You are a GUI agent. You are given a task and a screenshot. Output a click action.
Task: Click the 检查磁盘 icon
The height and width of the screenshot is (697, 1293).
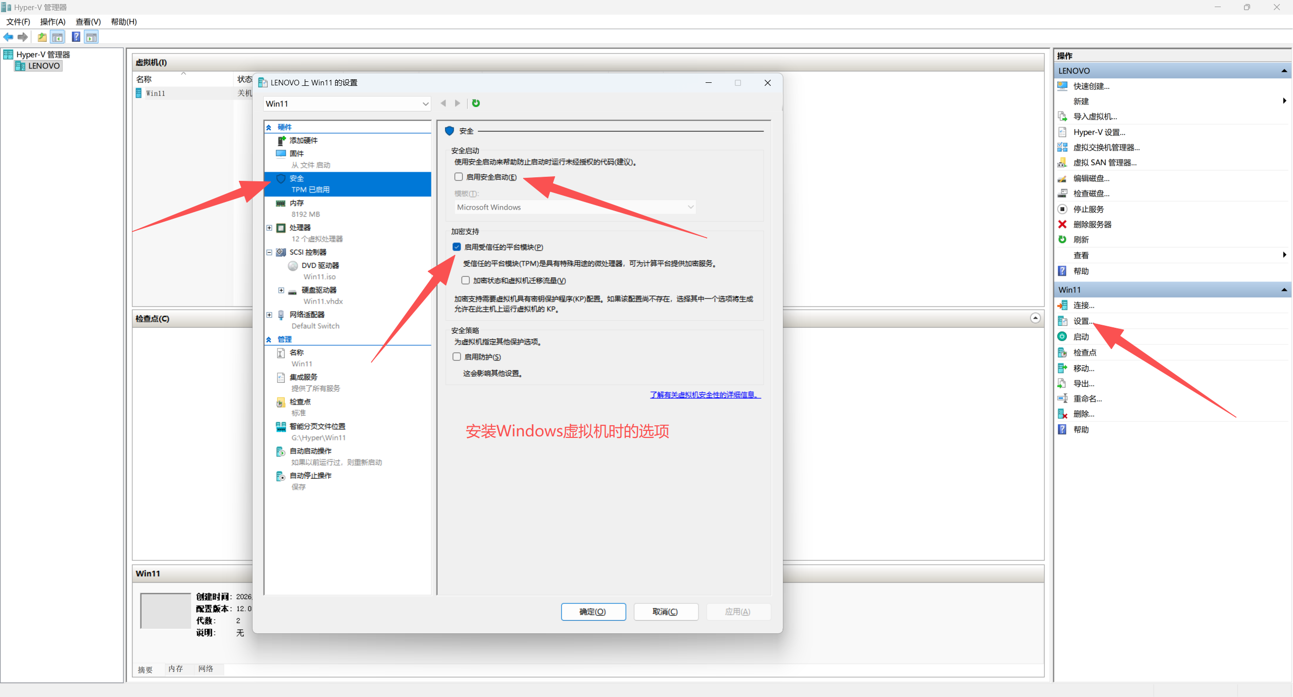1063,193
